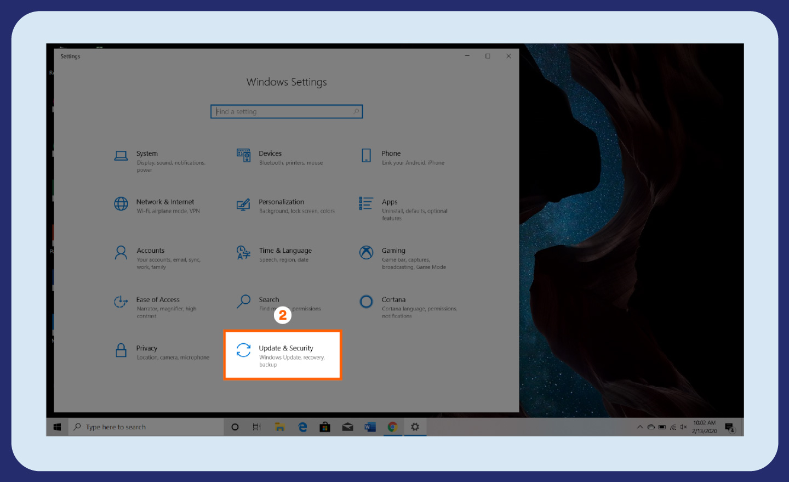Open the Update & Security label

286,348
